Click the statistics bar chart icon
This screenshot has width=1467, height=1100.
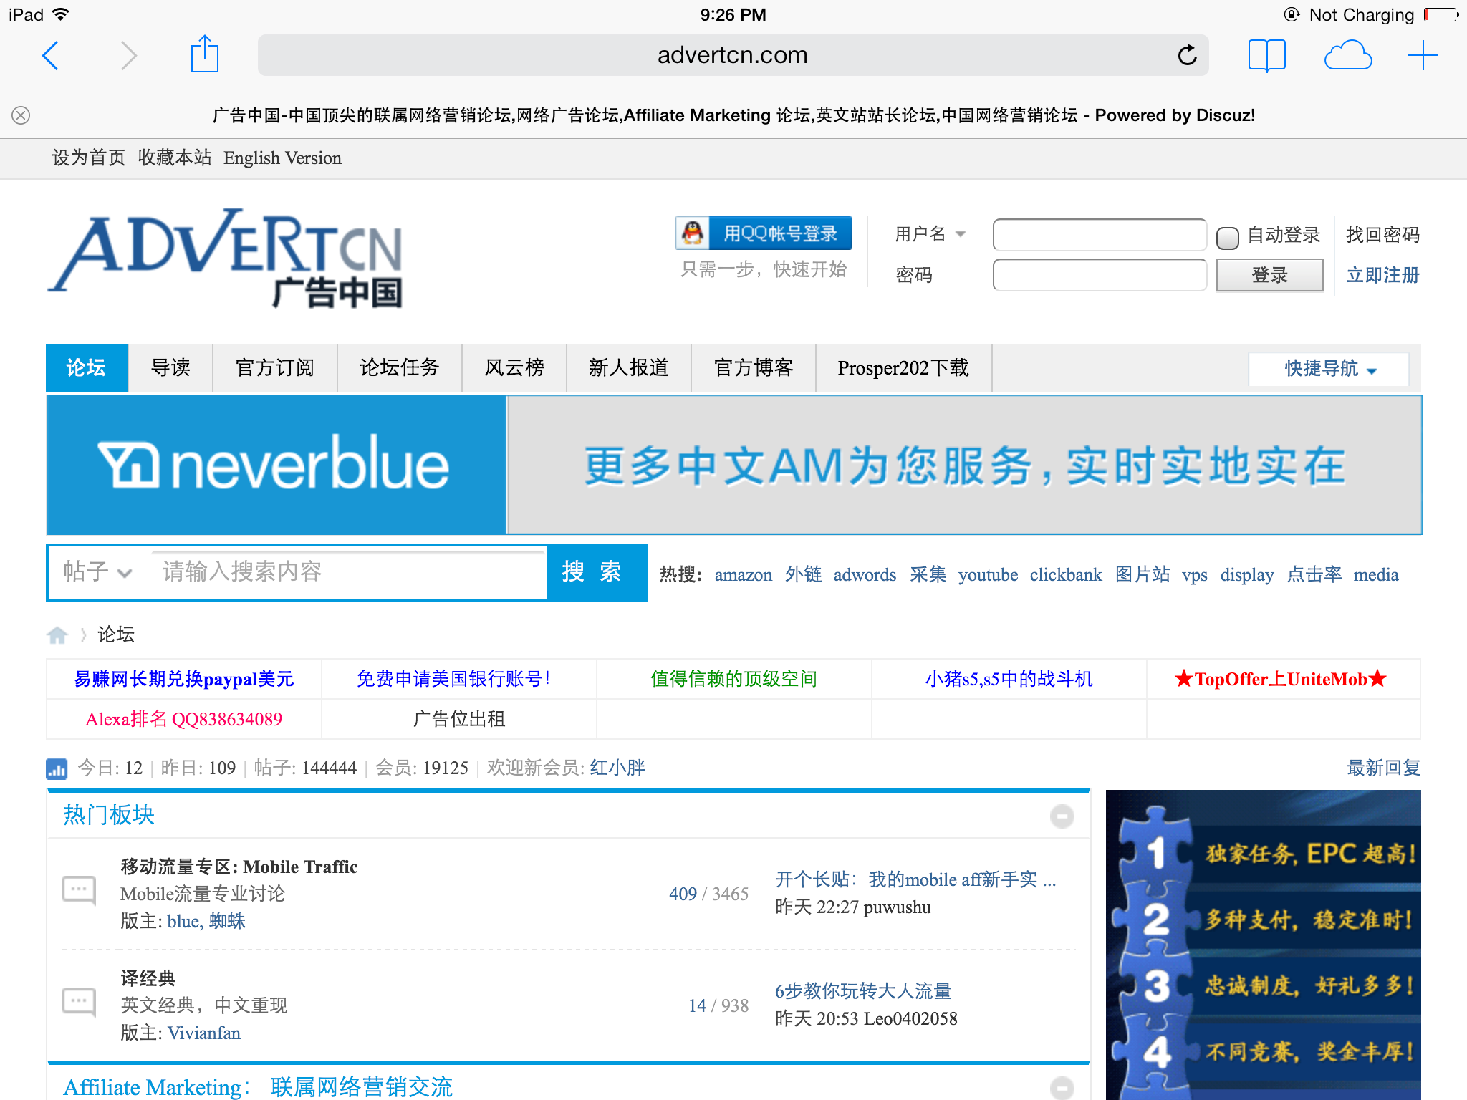click(57, 768)
